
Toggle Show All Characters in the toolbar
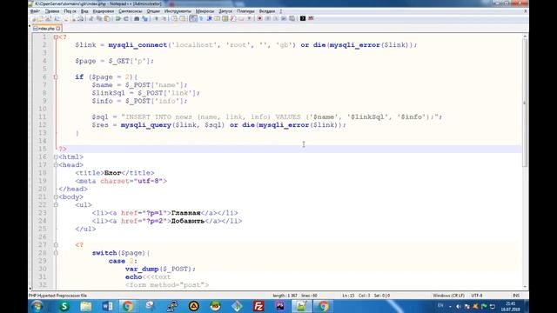[201, 18]
